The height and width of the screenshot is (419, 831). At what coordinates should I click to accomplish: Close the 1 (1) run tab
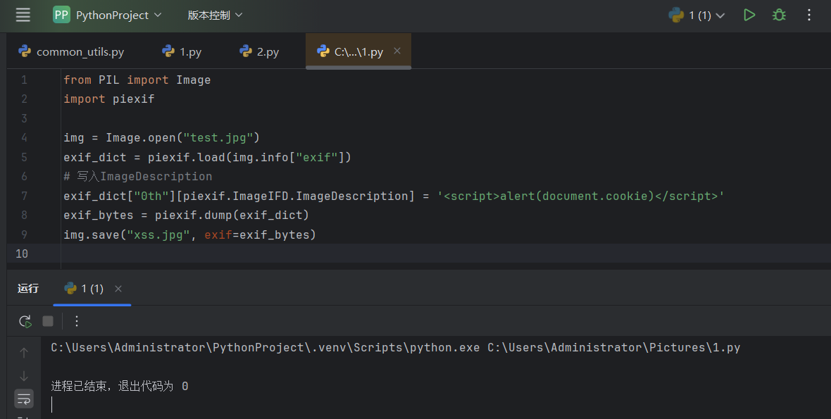tap(118, 289)
